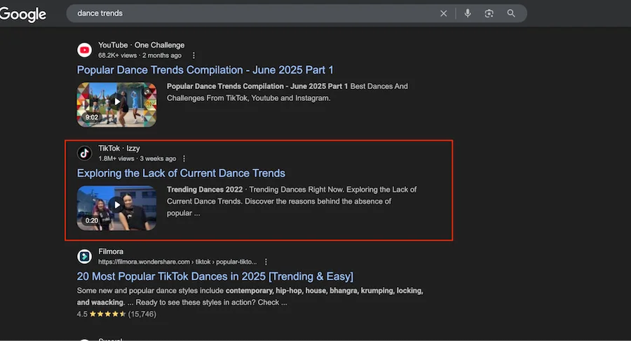
Task: Click 'Best Dances And Challenges' snippet text
Action: [287, 92]
